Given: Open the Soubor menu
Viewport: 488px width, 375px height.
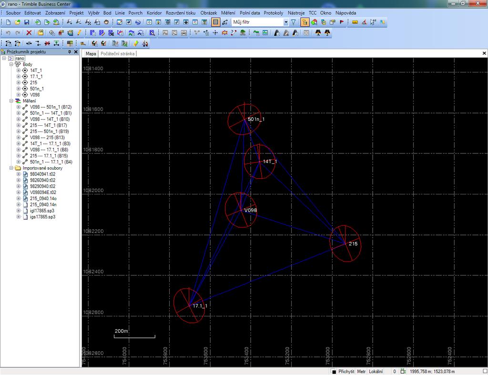Looking at the screenshot, I should tap(13, 13).
